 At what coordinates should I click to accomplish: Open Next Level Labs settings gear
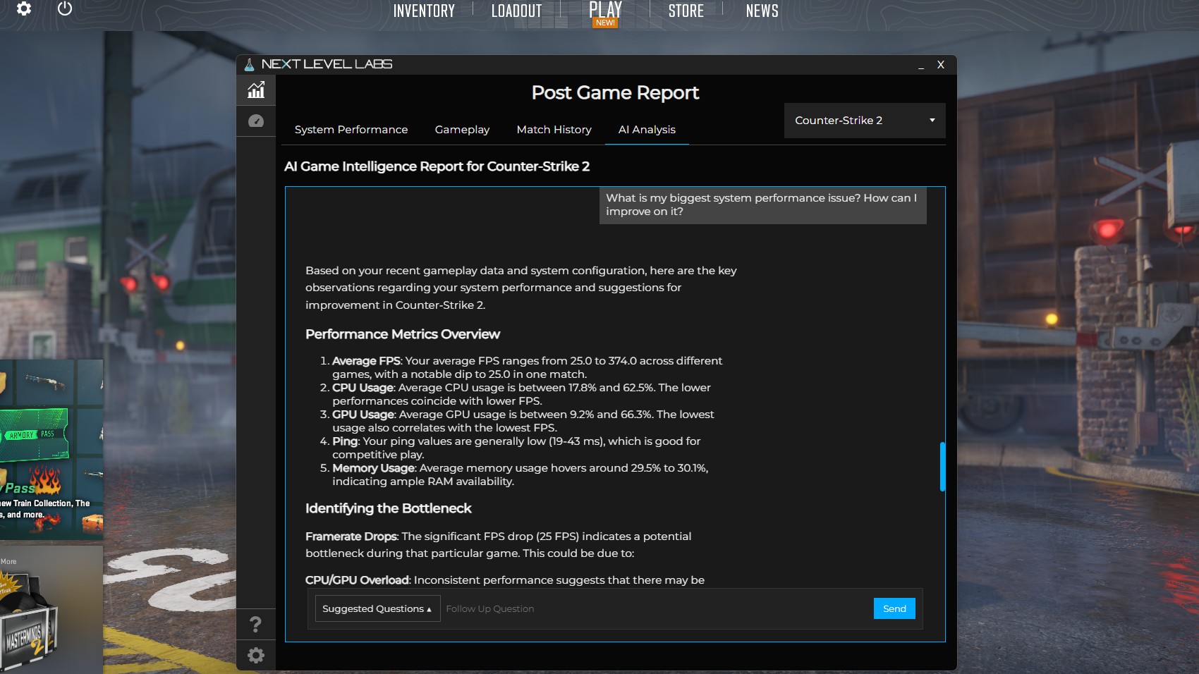(x=256, y=656)
